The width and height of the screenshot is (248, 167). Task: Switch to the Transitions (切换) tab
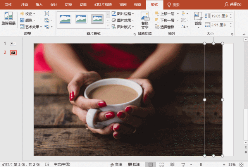pos(69,5)
